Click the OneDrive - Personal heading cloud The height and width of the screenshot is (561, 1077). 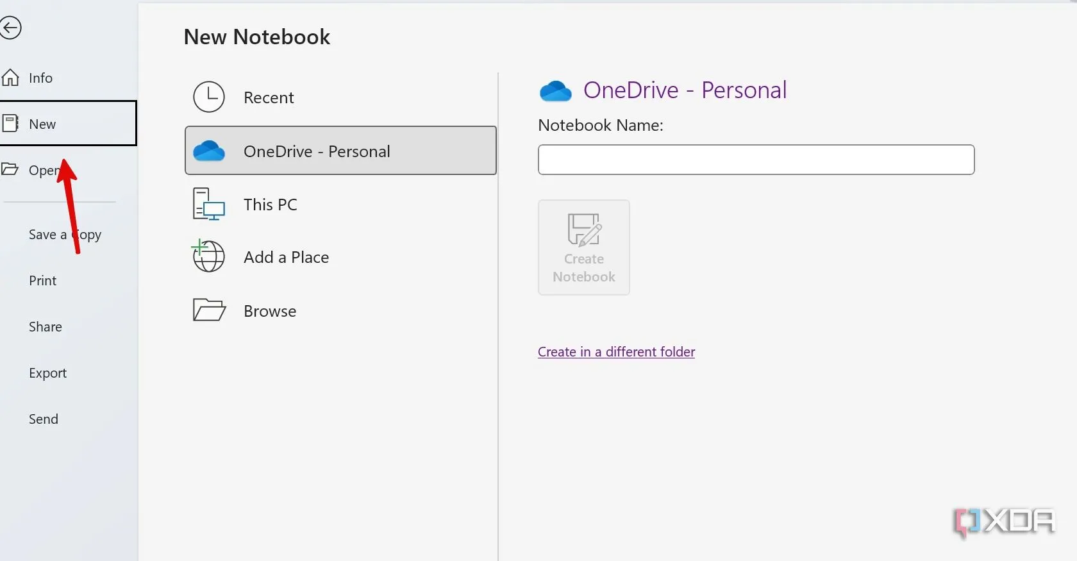(x=555, y=92)
